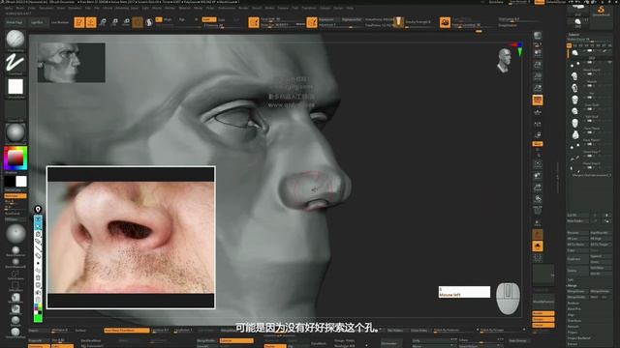Open the stroke type selector
Viewport: 620px width, 348px height.
pyautogui.click(x=15, y=63)
